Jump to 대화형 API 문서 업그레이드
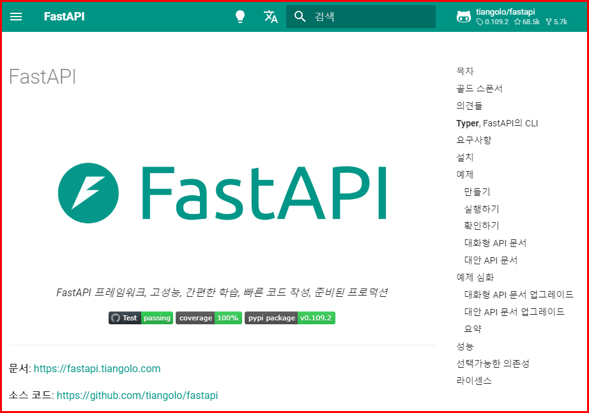Viewport: 589px width, 413px height. 519,295
